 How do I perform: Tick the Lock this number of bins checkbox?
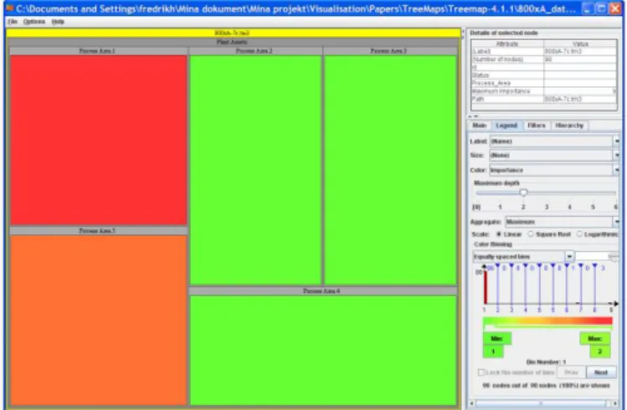(x=481, y=372)
